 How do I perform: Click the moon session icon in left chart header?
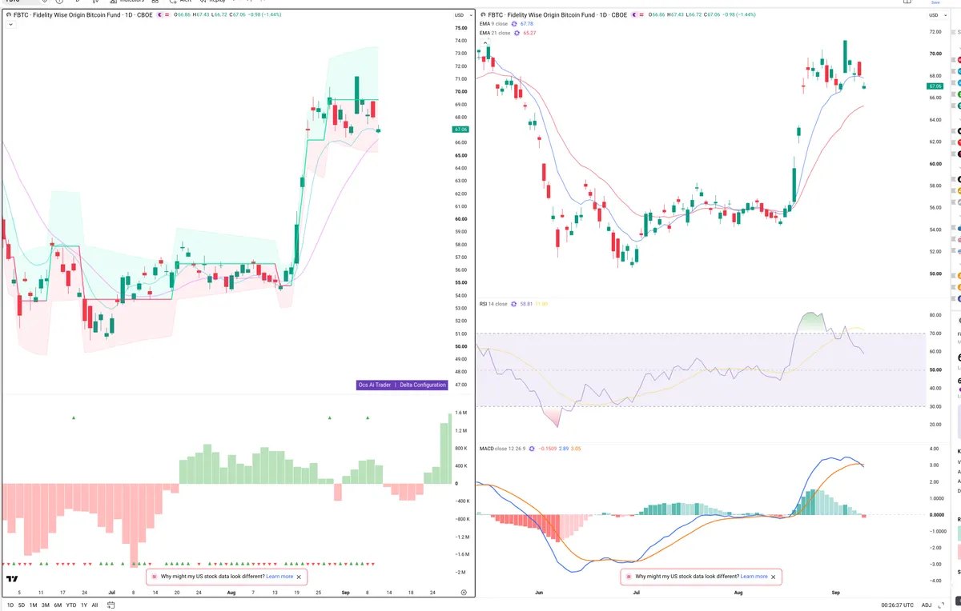click(x=160, y=15)
